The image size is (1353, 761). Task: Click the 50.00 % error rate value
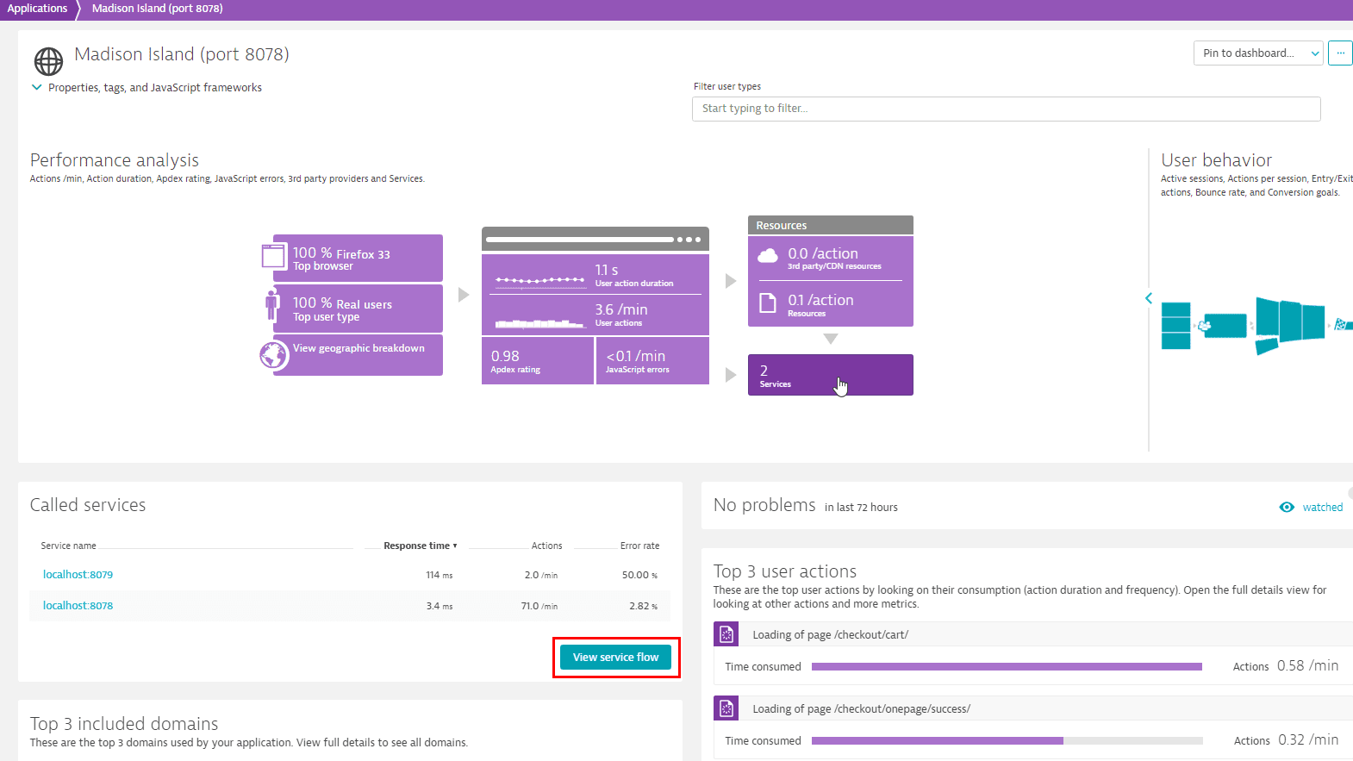(639, 575)
